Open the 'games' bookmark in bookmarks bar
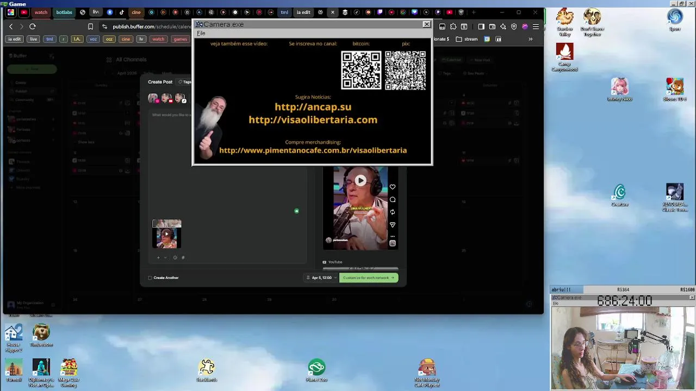Viewport: 696px width, 391px height. (x=180, y=39)
